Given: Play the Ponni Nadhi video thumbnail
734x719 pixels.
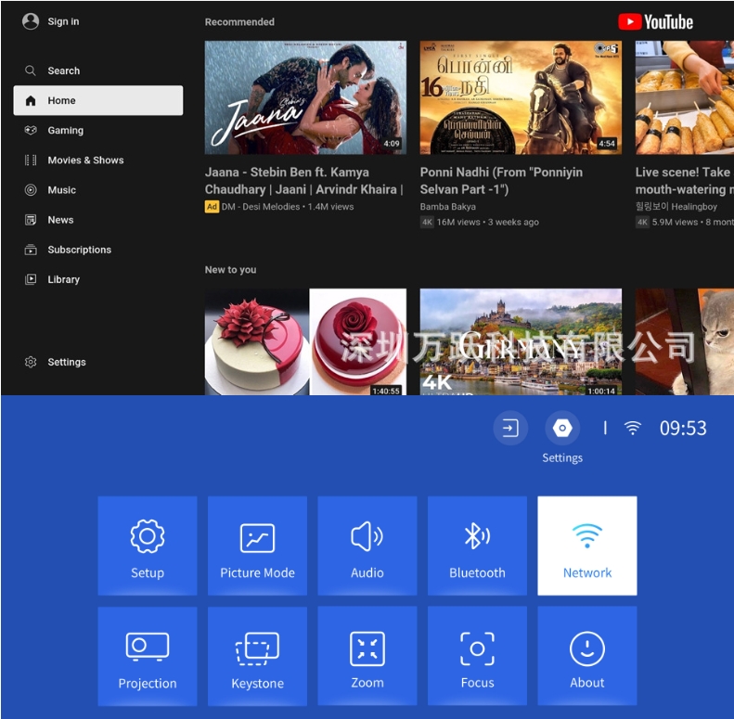Looking at the screenshot, I should click(x=521, y=97).
